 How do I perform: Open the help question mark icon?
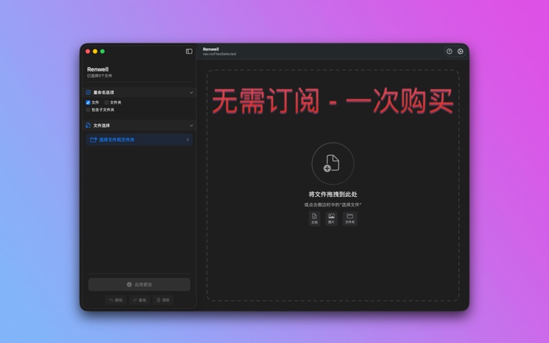click(x=449, y=51)
